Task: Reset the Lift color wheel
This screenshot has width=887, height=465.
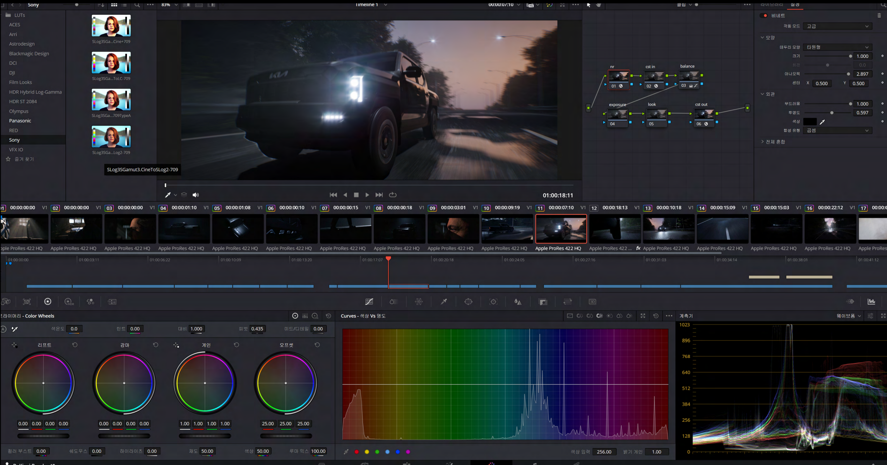Action: (75, 345)
